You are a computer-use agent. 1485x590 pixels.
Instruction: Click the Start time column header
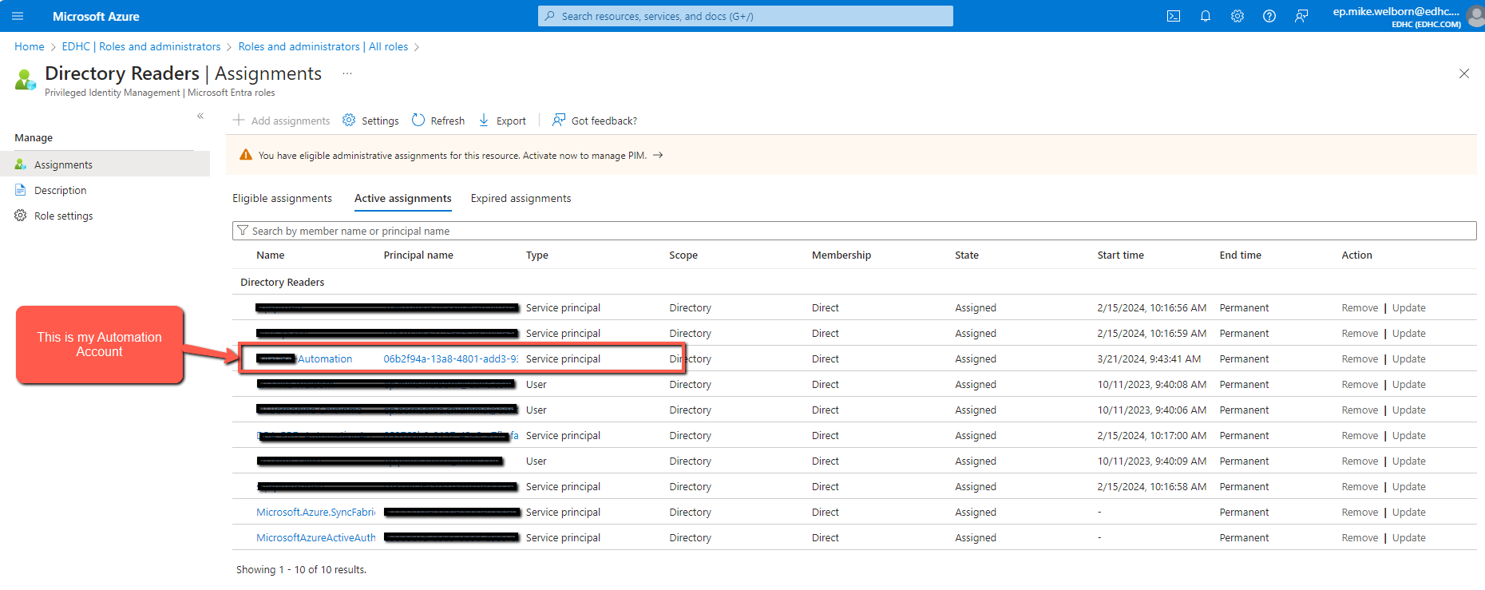pos(1121,255)
